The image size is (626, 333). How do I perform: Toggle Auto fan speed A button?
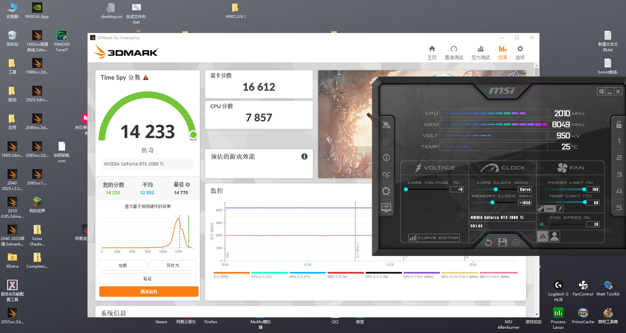[542, 237]
